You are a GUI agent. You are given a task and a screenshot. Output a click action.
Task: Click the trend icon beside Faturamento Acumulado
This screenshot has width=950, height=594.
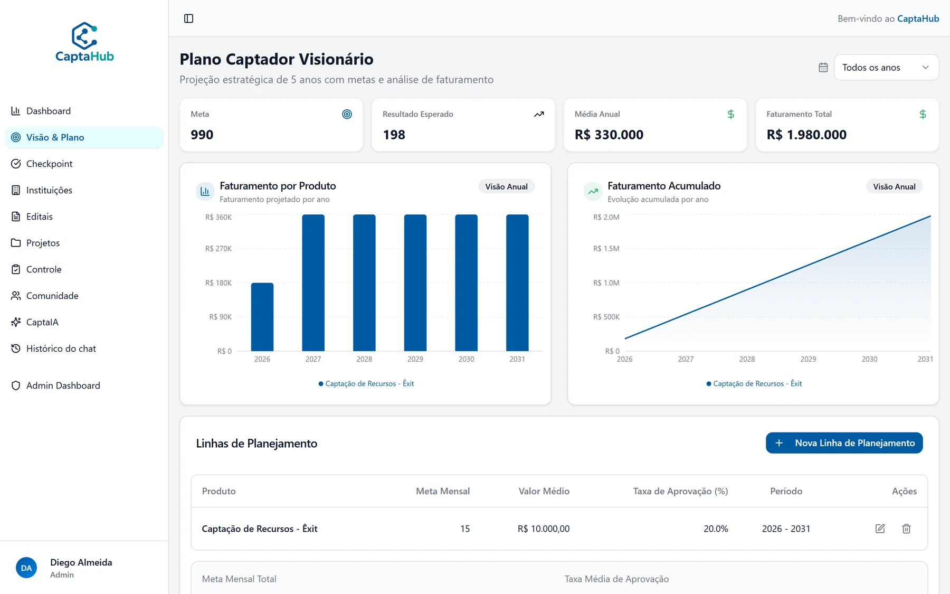pyautogui.click(x=593, y=191)
